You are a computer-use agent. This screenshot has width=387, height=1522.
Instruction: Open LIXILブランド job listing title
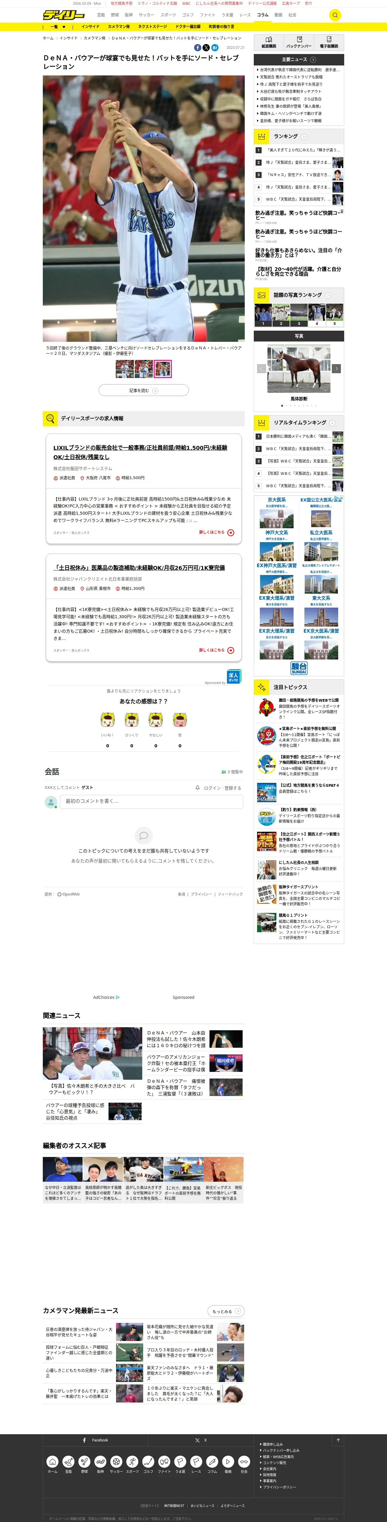coord(140,452)
